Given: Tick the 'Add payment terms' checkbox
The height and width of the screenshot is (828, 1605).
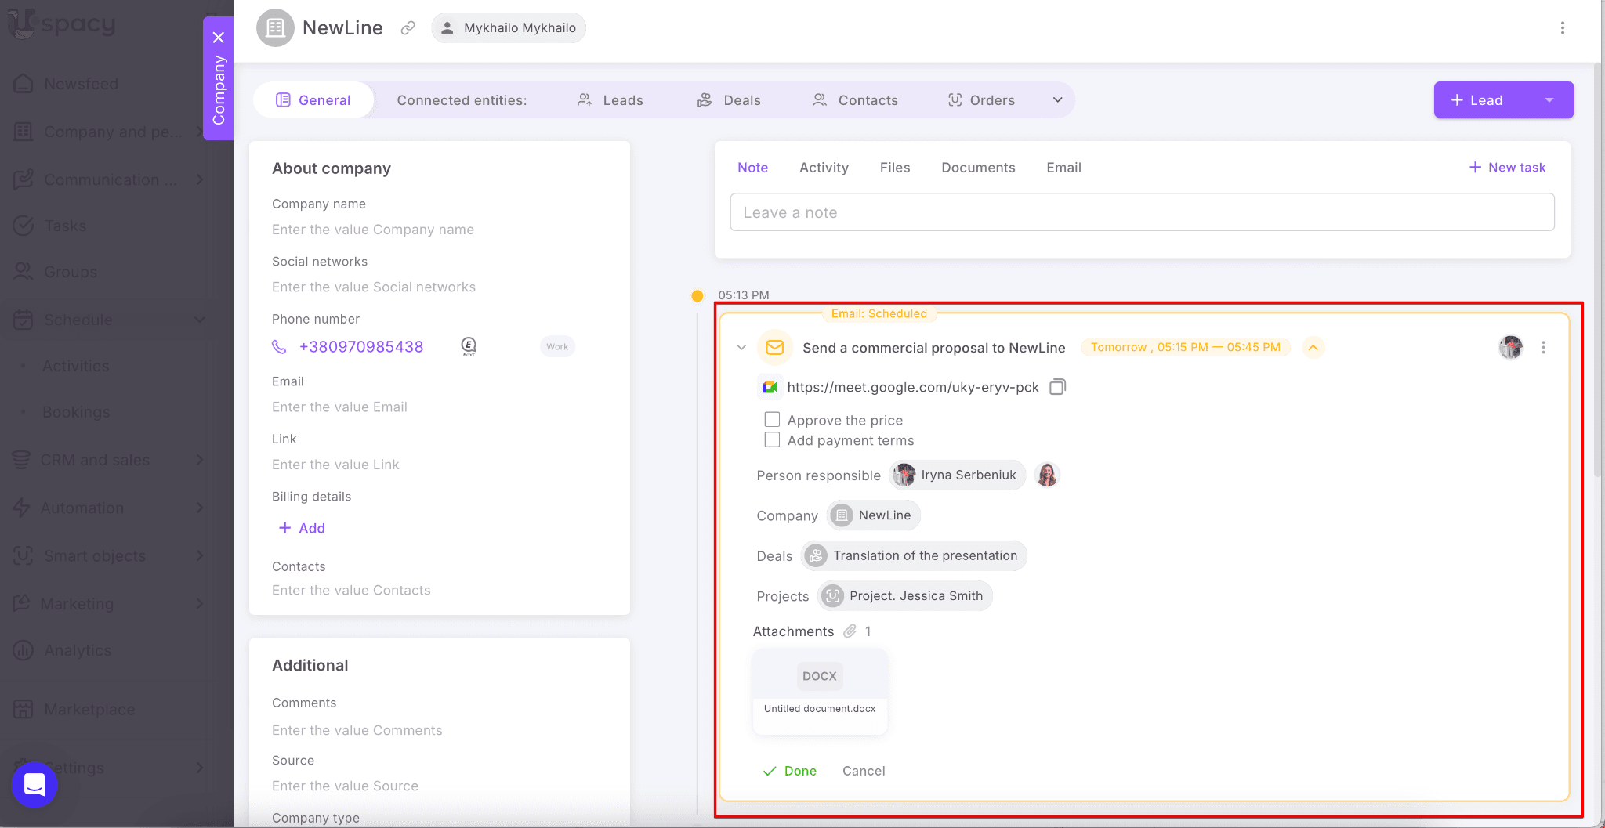Looking at the screenshot, I should tap(772, 440).
